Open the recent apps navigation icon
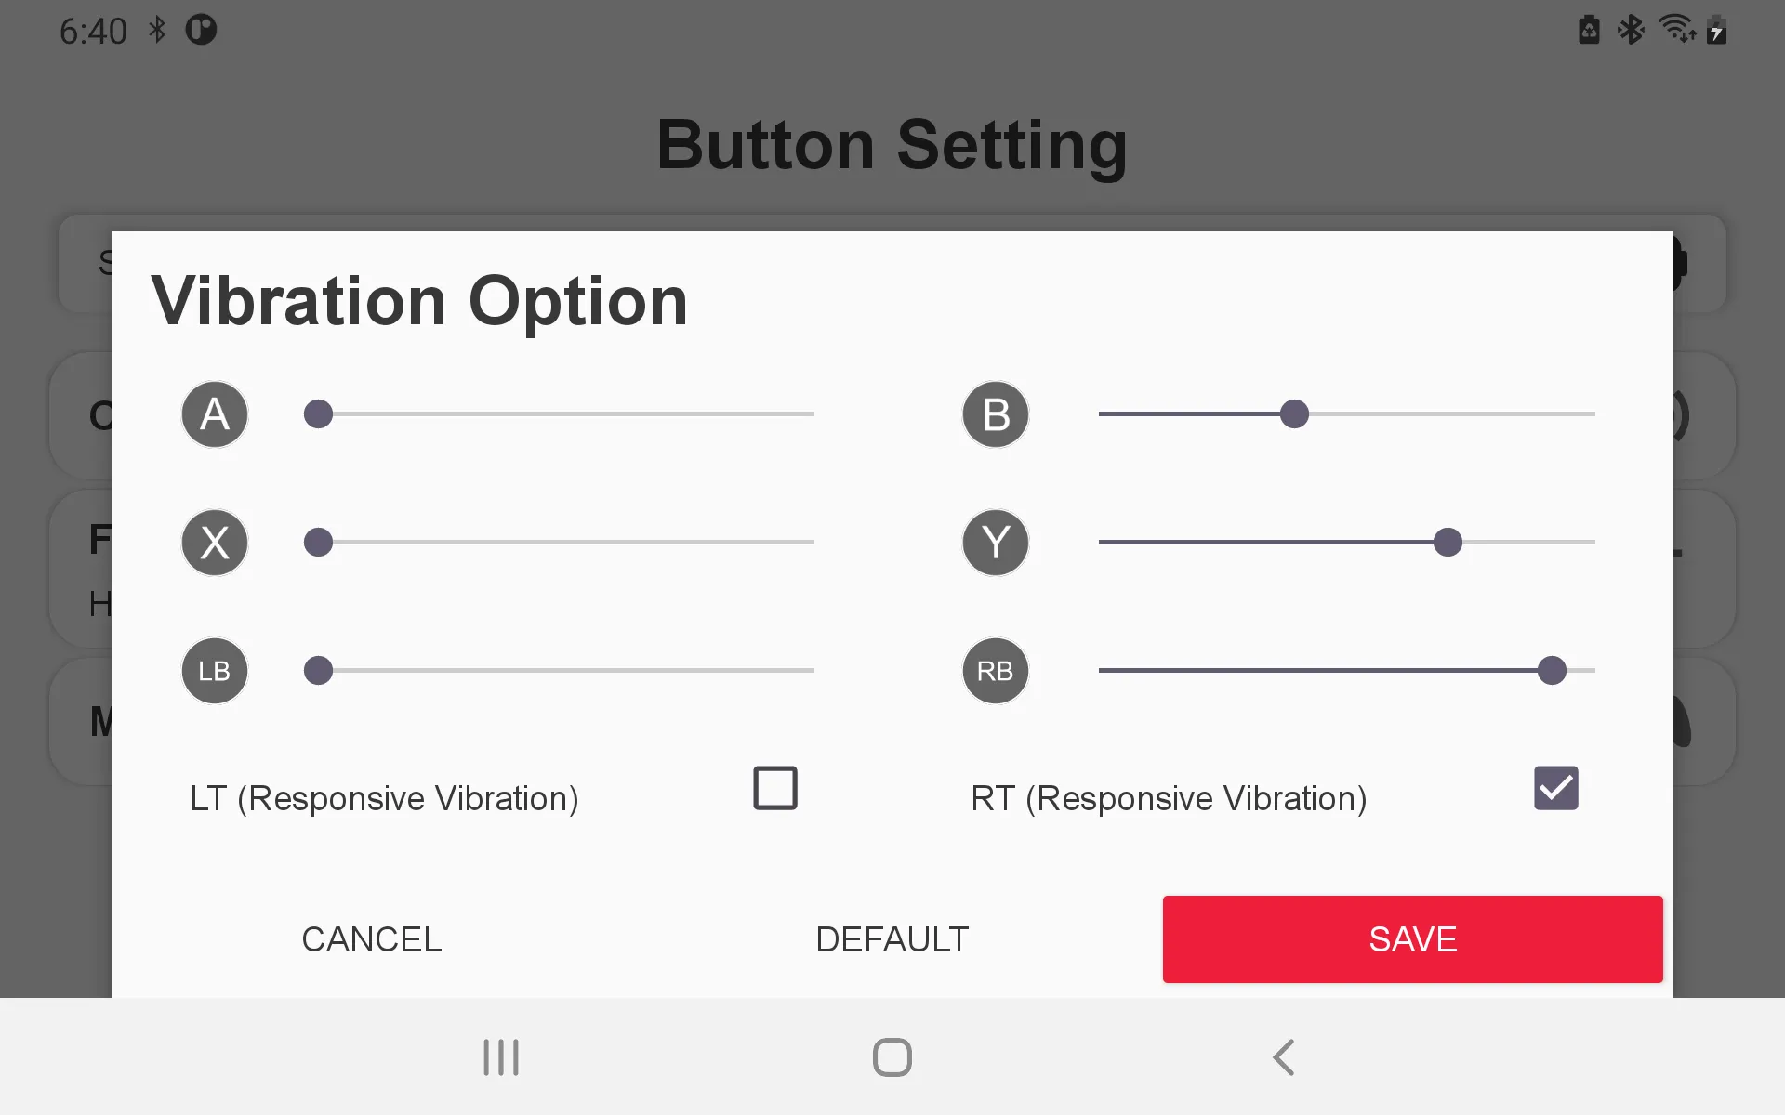The image size is (1785, 1115). 501,1057
